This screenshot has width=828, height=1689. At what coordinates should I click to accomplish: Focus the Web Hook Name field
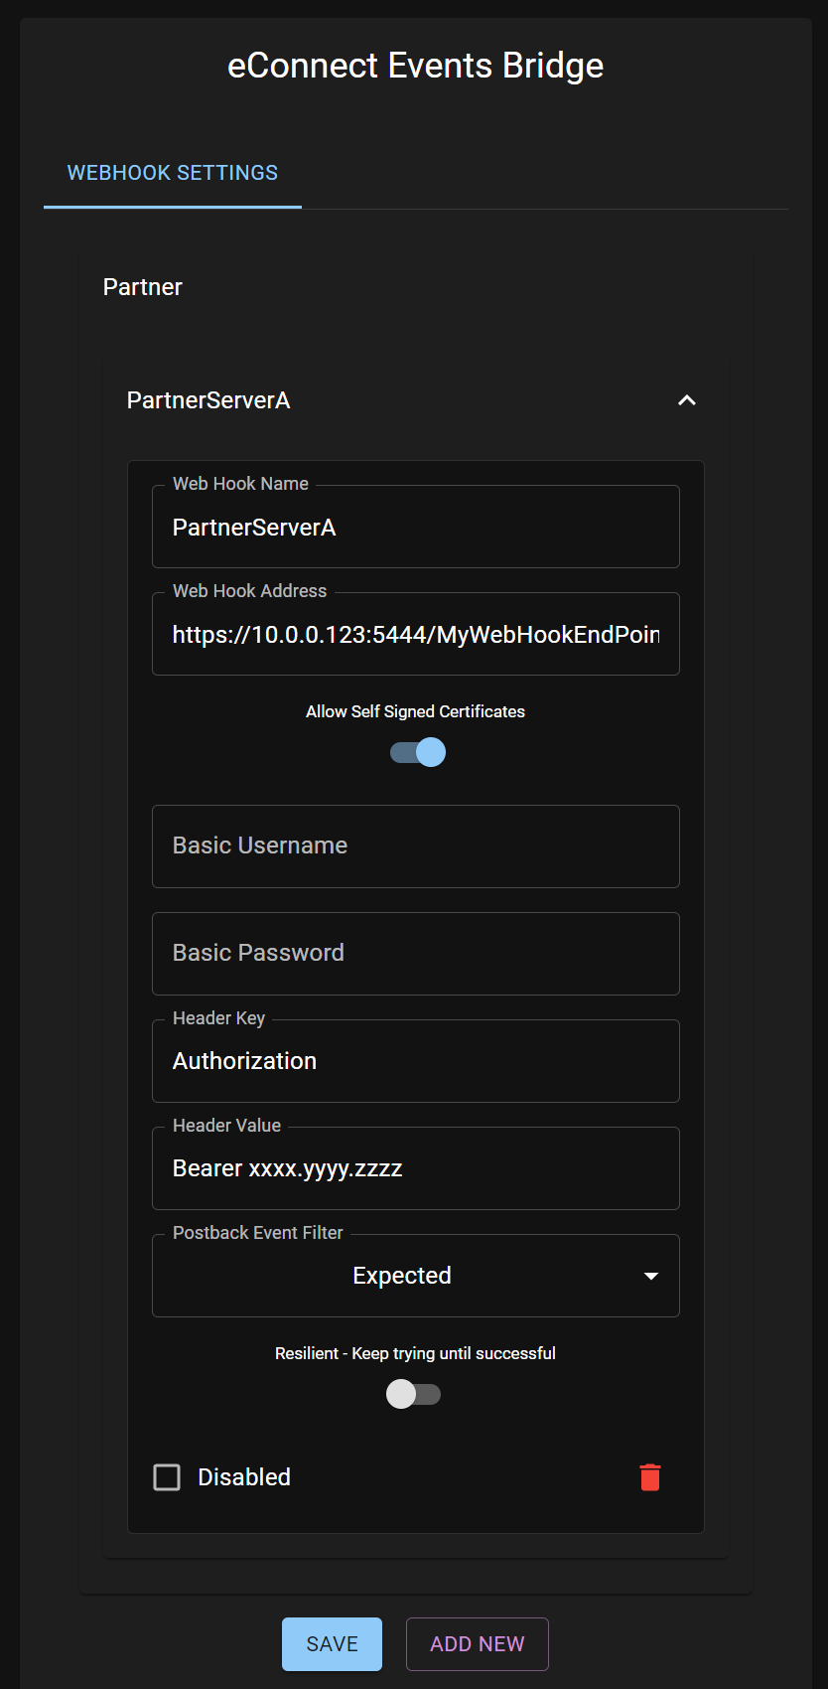[416, 527]
